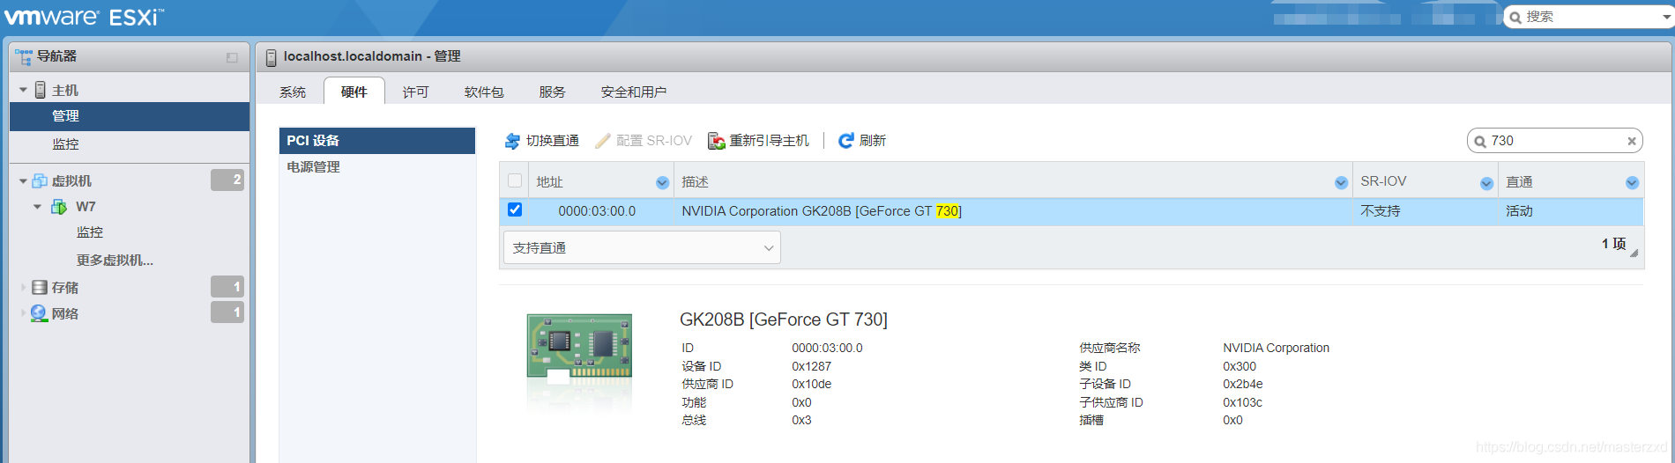
Task: Tick the select-all checkbox in table header
Action: click(x=515, y=180)
